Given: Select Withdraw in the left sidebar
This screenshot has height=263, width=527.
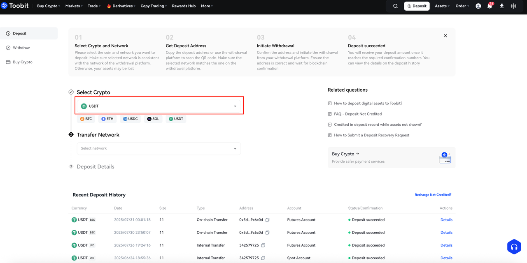Looking at the screenshot, I should point(29,48).
